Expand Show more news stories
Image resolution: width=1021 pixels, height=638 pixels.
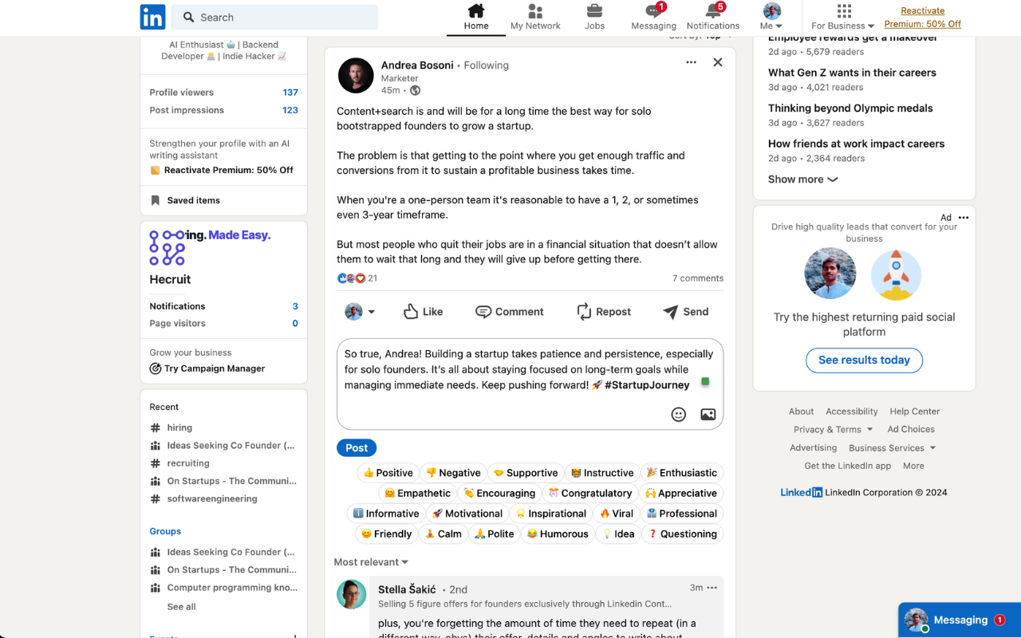[802, 179]
